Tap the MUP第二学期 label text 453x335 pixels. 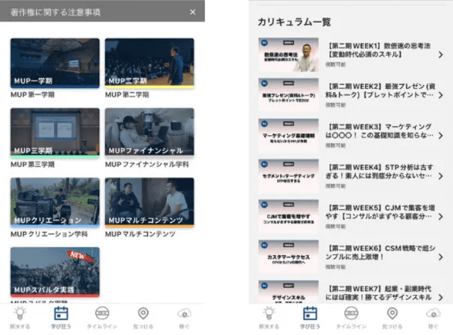[127, 95]
